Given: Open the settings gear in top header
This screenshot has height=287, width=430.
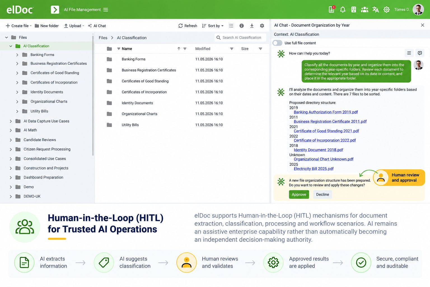Looking at the screenshot, I should (x=387, y=10).
